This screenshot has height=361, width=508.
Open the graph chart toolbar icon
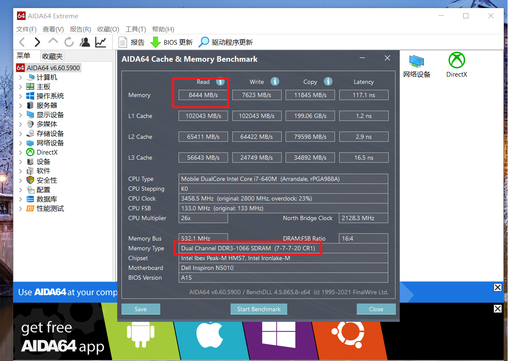click(101, 42)
